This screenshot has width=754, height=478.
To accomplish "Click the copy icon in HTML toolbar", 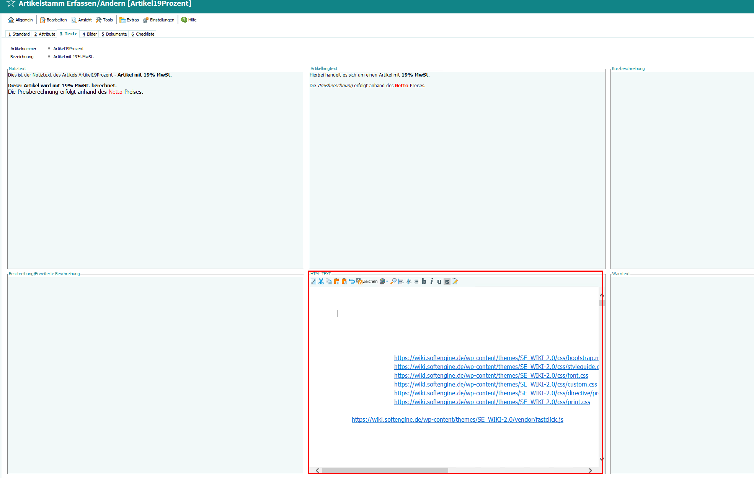I will (x=329, y=281).
